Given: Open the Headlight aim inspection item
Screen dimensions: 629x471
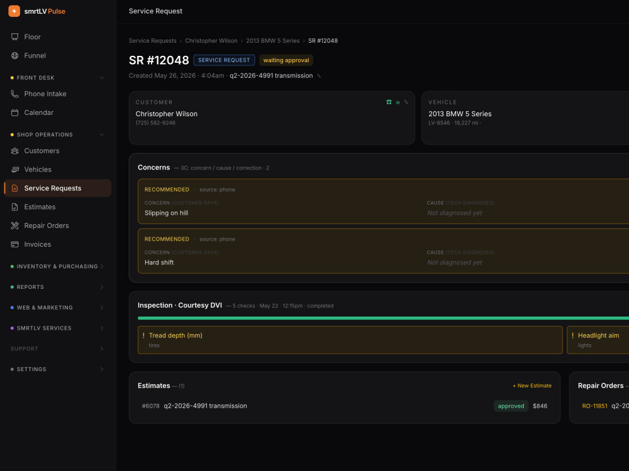Looking at the screenshot, I should coord(598,340).
